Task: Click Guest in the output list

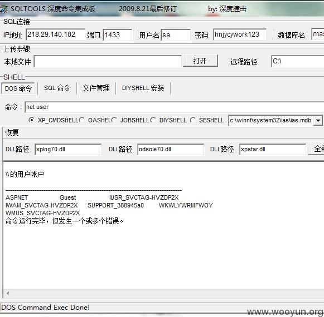Action: (68, 197)
